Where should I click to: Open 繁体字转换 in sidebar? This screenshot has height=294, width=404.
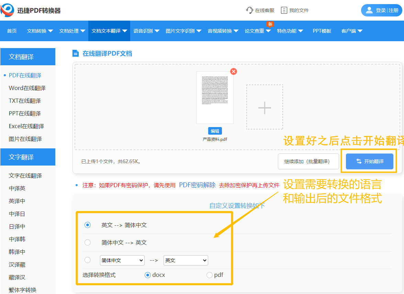coord(22,290)
